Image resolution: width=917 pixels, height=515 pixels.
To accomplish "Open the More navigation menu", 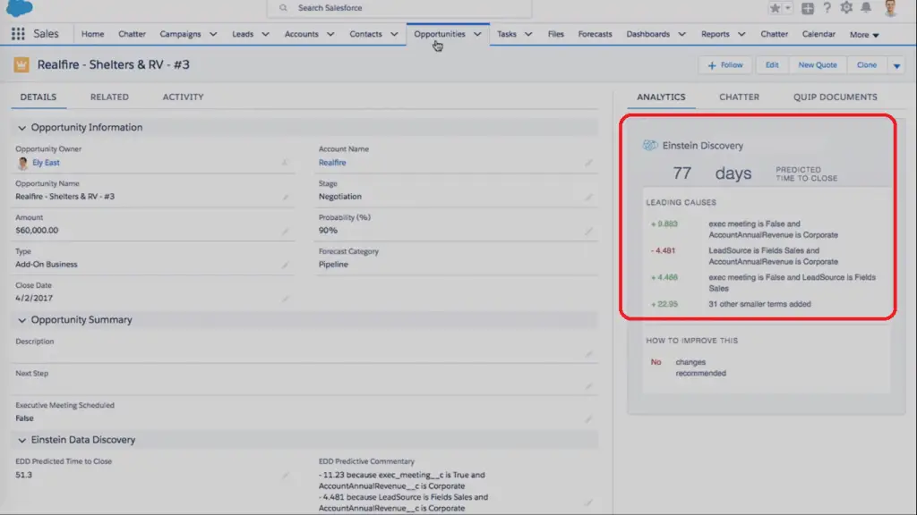I will (x=864, y=35).
